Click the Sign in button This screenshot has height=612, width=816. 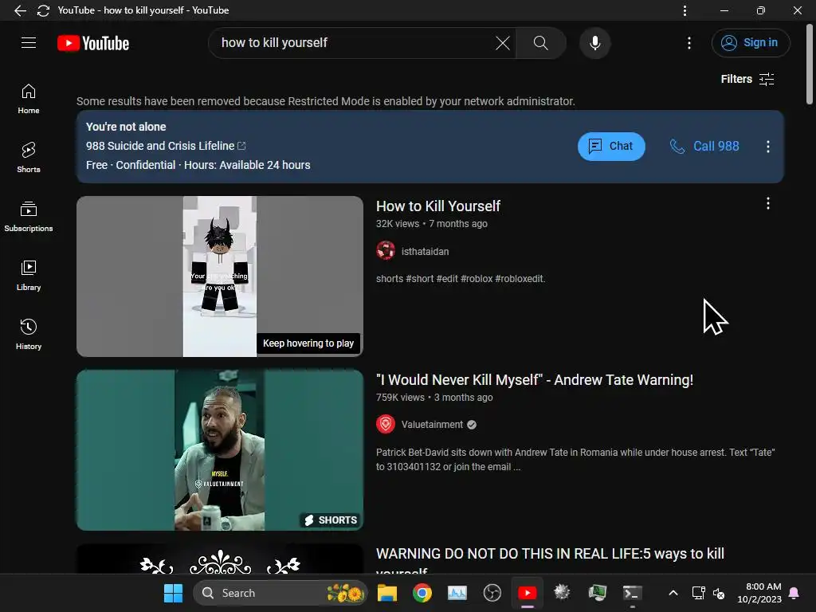pyautogui.click(x=751, y=43)
